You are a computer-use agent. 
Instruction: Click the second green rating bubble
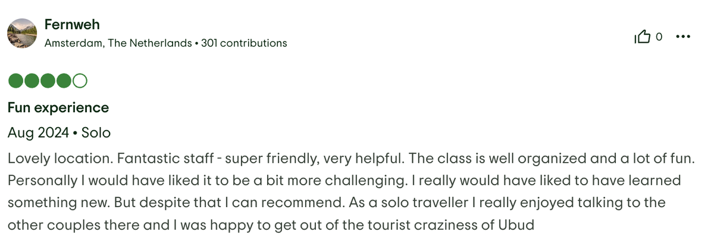31,81
